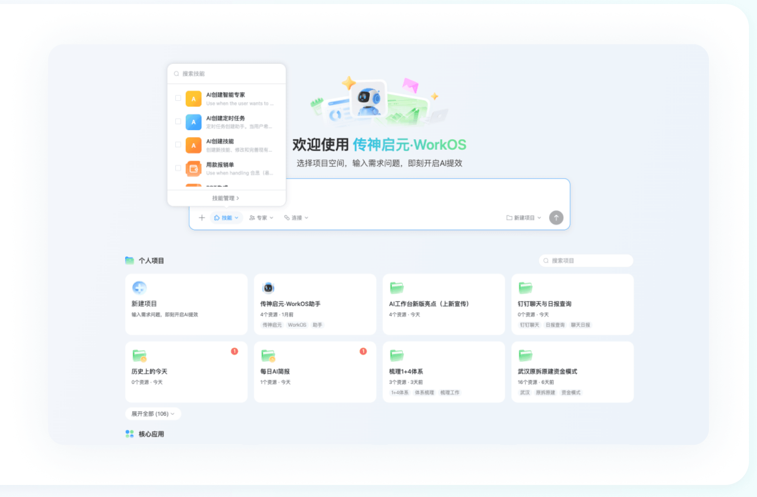This screenshot has width=757, height=497.
Task: Click the 用款报销单 wallet icon
Action: point(194,169)
